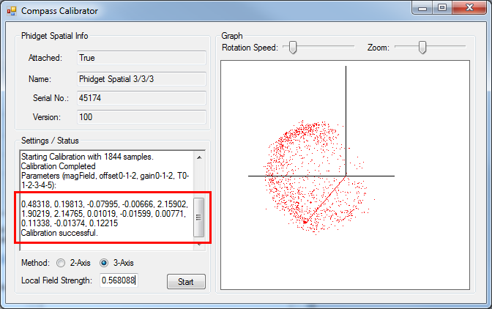Maximize the Compass Calibrator window
Image resolution: width=492 pixels, height=309 pixels.
tap(441, 8)
